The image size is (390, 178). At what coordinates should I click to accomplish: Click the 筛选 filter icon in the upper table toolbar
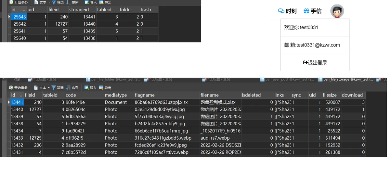(x=54, y=2)
